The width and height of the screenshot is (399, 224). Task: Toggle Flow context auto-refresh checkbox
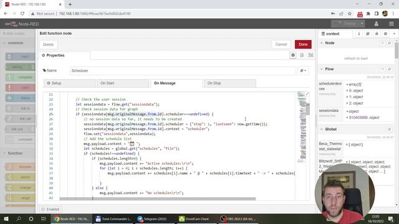coord(382,69)
